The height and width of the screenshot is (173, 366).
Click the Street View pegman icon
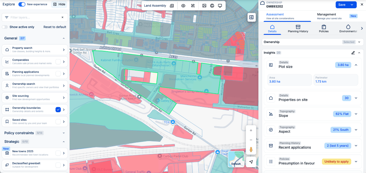pos(251,150)
